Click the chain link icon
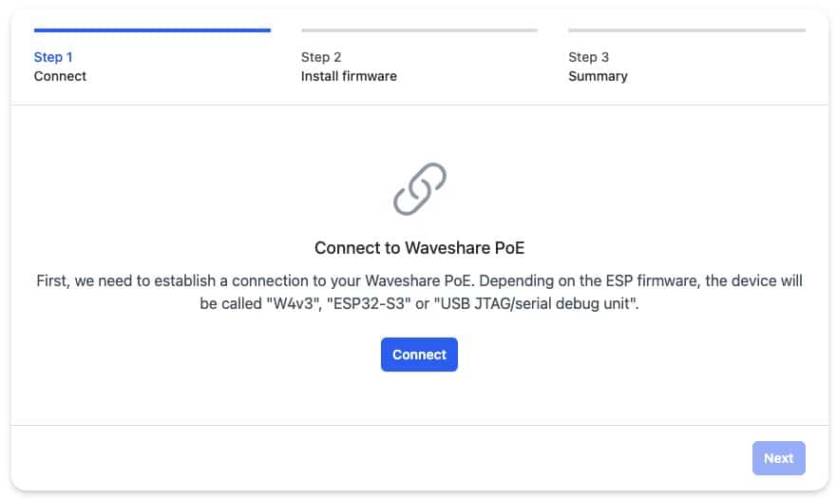Screen dimensions: 837x500 (419, 189)
